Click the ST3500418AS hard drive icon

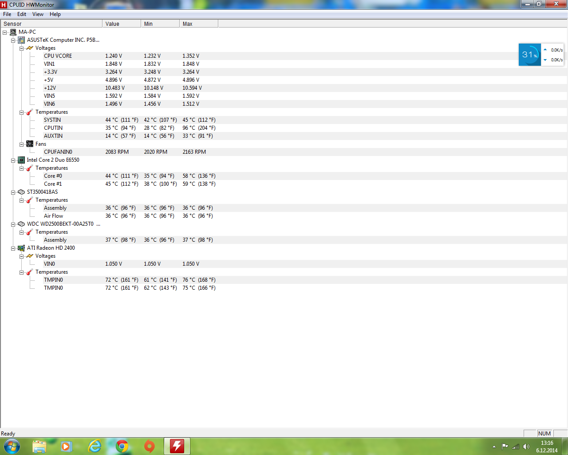coord(21,192)
